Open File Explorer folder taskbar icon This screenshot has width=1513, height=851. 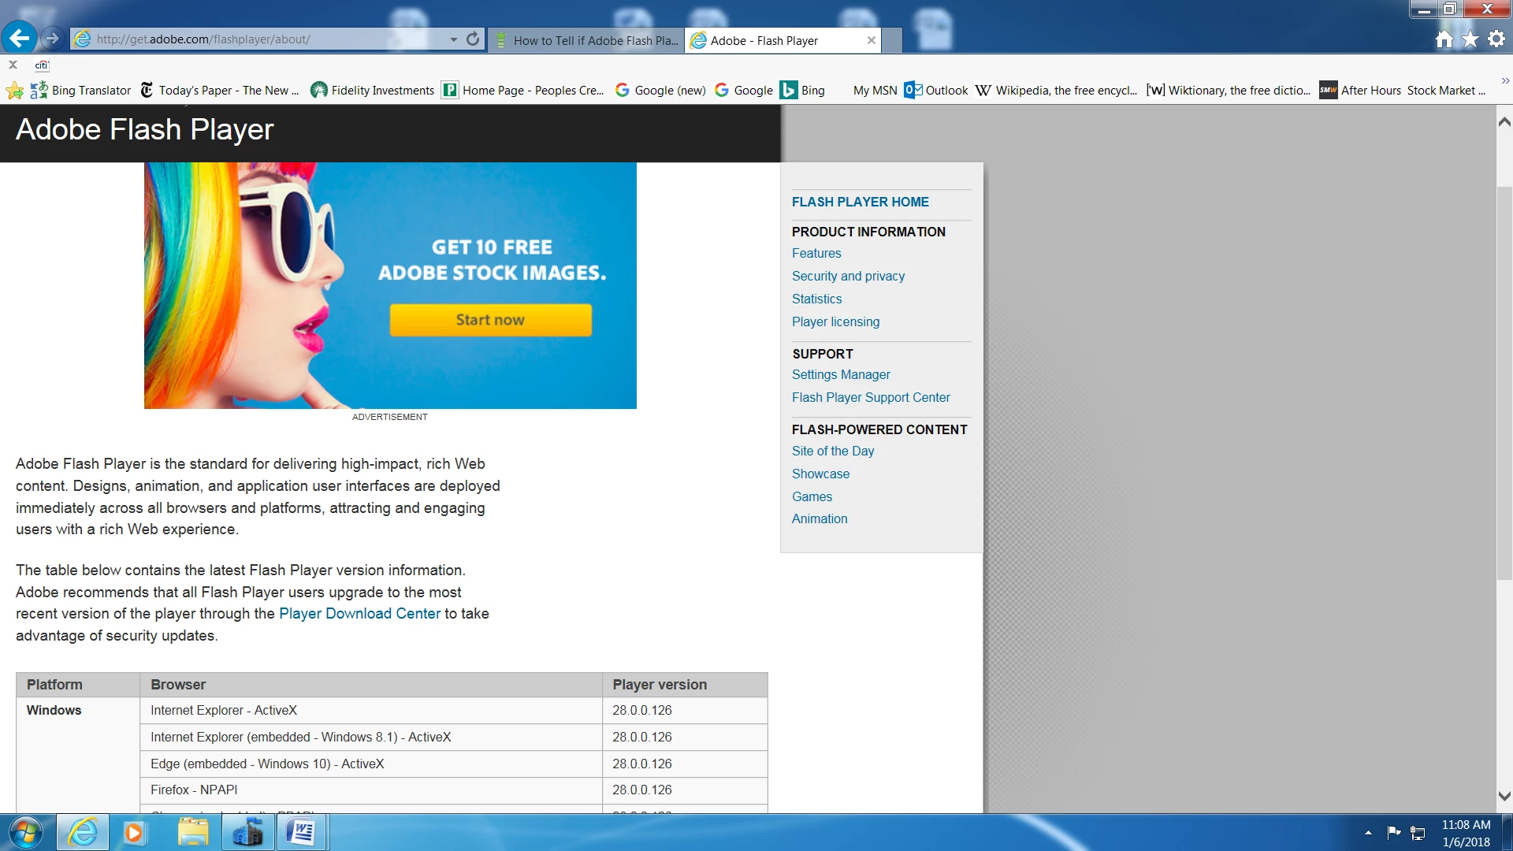(x=193, y=832)
